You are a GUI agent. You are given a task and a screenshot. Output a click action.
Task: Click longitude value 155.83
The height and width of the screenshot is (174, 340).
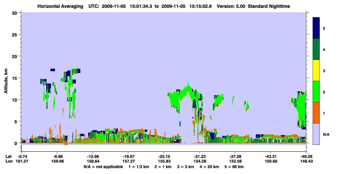coord(164,161)
